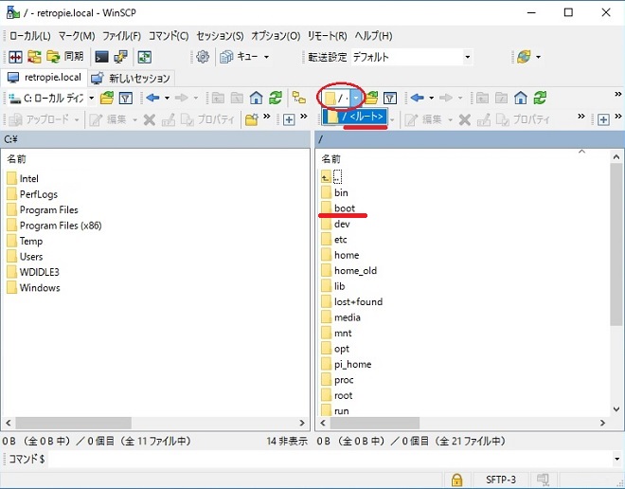Open the リモート(R) menu
Viewport: 625px width, 489px height.
point(328,36)
